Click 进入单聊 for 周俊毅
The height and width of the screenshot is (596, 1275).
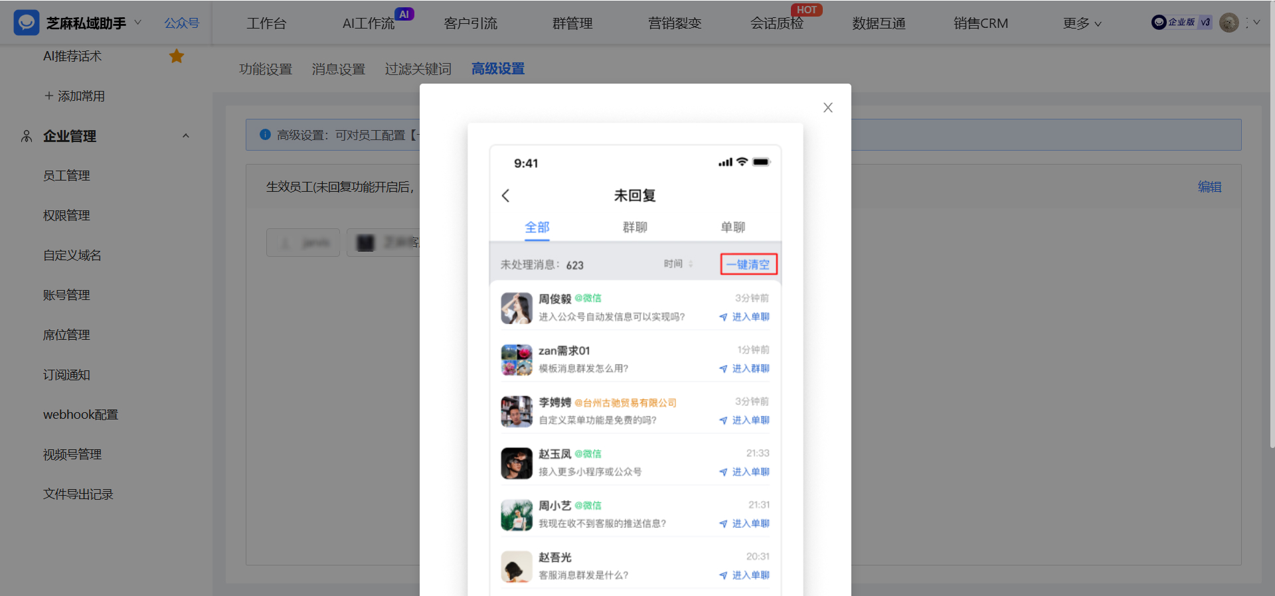pos(744,317)
